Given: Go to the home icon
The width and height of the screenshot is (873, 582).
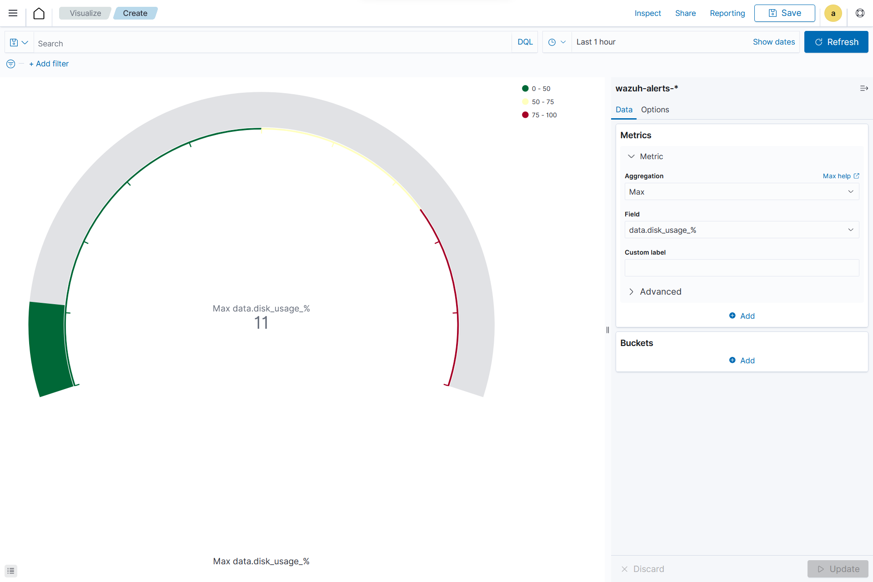Looking at the screenshot, I should 39,13.
